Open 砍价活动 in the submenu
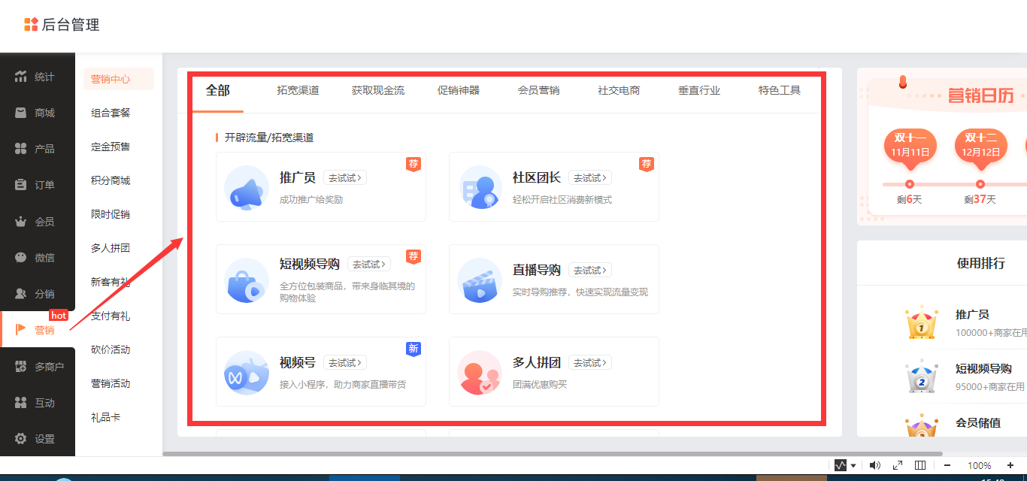1027x481 pixels. pyautogui.click(x=111, y=349)
